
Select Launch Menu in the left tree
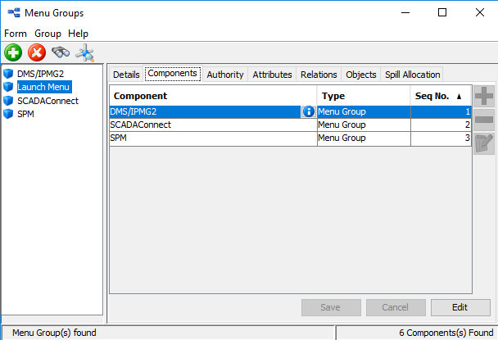pos(44,87)
